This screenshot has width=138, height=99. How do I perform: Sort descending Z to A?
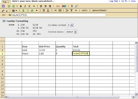pos(48,10)
